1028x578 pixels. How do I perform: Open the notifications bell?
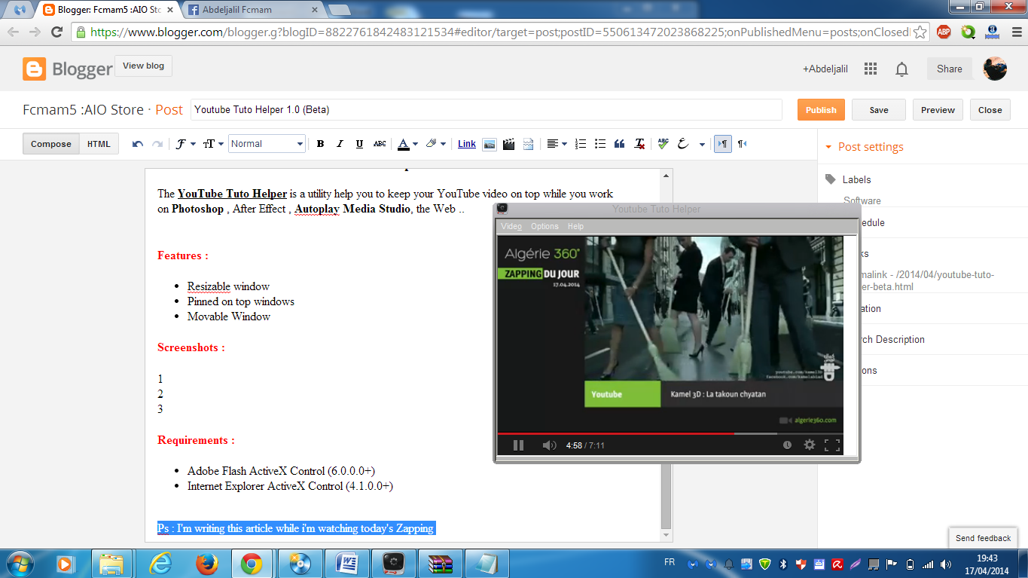(901, 69)
